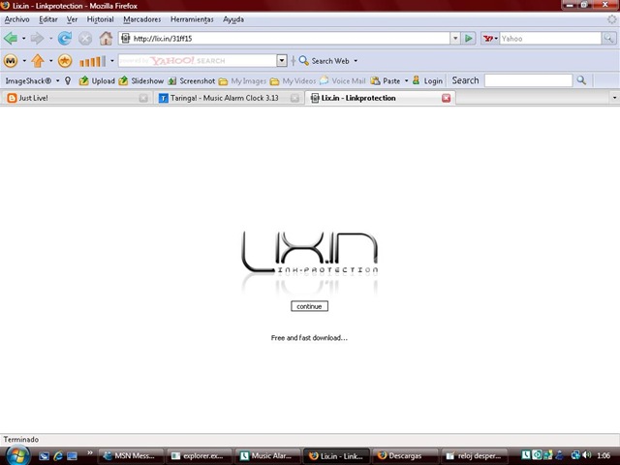Click the Megaupload toolbar M icon

pyautogui.click(x=11, y=61)
